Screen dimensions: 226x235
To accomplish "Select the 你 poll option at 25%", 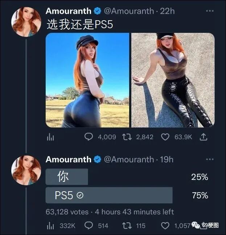I will point(127,177).
